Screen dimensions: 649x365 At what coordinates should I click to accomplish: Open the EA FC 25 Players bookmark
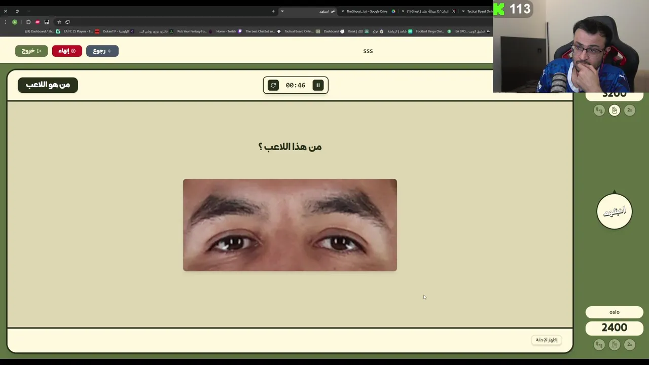pos(81,31)
